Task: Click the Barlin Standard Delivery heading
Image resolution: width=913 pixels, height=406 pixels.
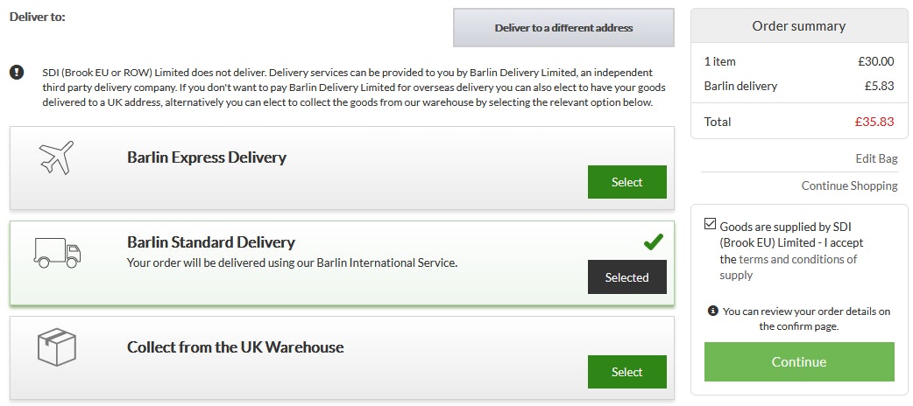Action: [x=211, y=242]
